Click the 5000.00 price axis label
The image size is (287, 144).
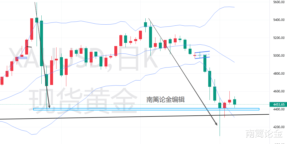[279, 56]
